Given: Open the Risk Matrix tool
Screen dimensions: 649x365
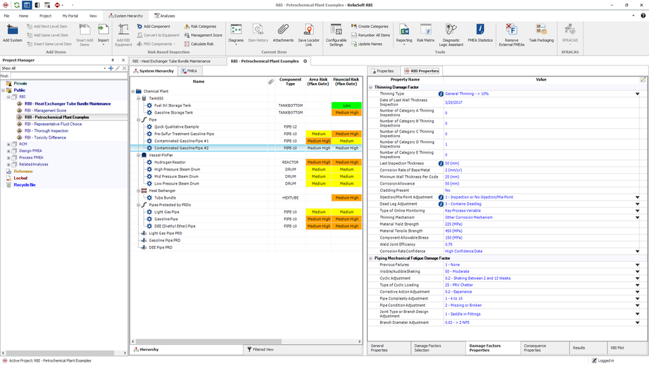Looking at the screenshot, I should tap(425, 33).
